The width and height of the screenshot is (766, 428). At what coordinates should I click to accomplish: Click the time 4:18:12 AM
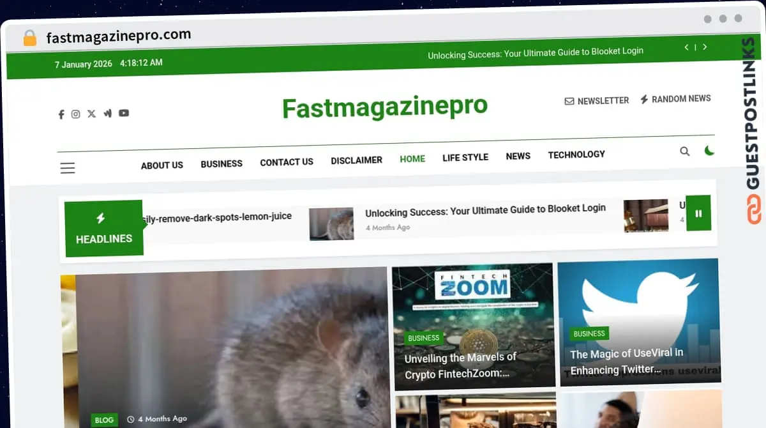(x=141, y=63)
